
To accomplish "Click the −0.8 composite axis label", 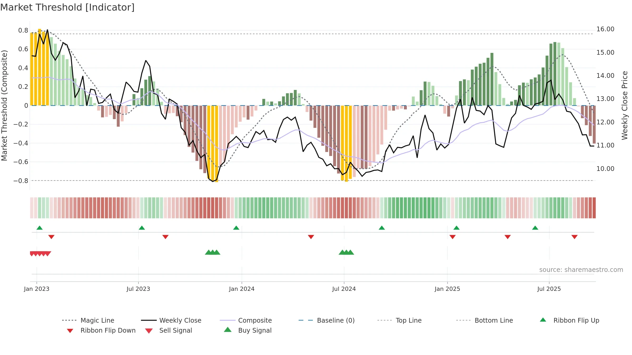I will point(21,181).
